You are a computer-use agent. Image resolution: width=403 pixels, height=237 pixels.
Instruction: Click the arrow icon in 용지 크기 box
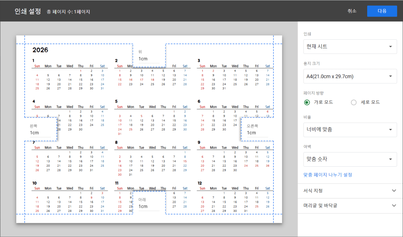point(390,76)
